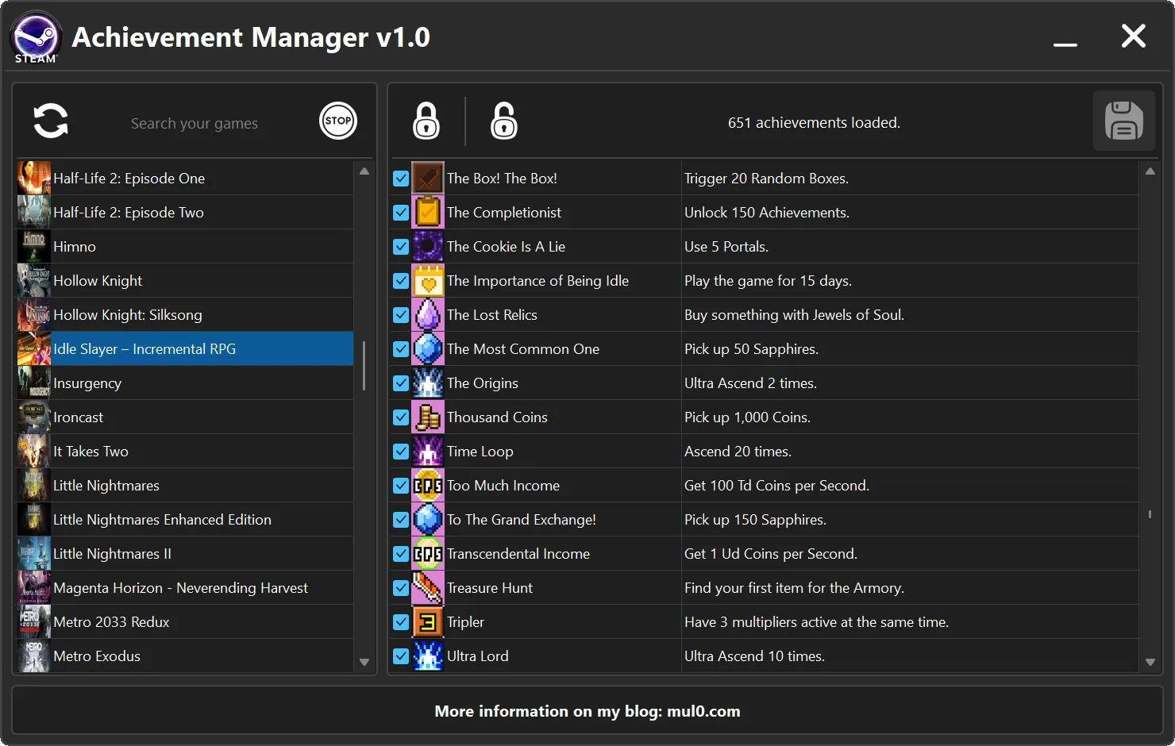1175x746 pixels.
Task: Click The Importance of Being Idle calendar icon
Action: click(428, 281)
